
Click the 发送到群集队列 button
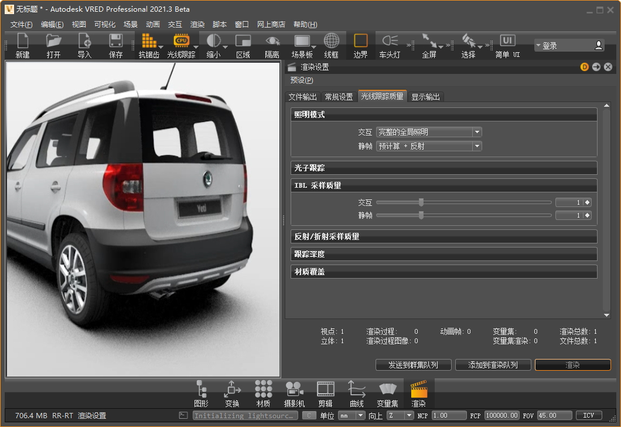tap(413, 365)
